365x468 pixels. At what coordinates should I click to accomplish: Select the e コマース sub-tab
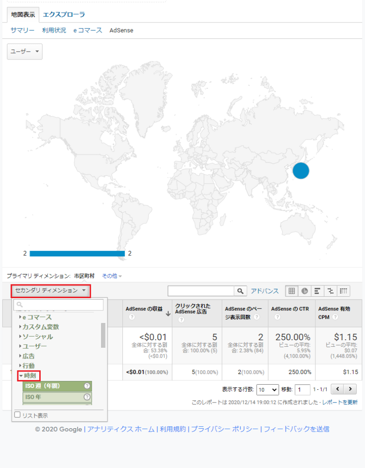[x=87, y=30]
